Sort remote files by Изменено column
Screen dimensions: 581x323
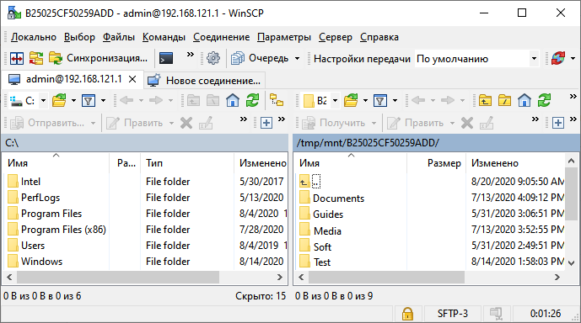coord(515,163)
